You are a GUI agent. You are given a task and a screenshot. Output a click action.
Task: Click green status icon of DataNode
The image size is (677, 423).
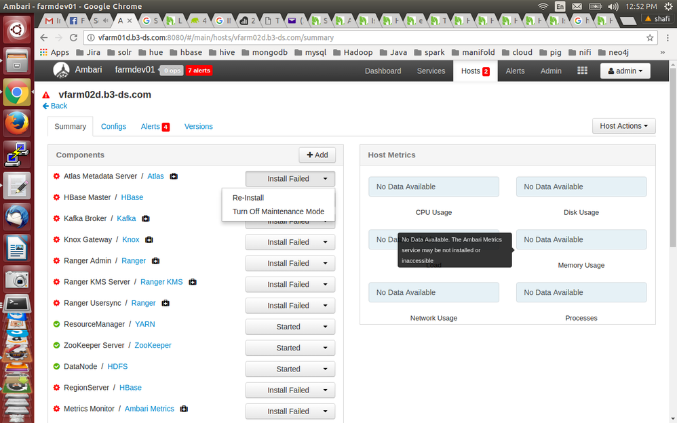pyautogui.click(x=56, y=367)
